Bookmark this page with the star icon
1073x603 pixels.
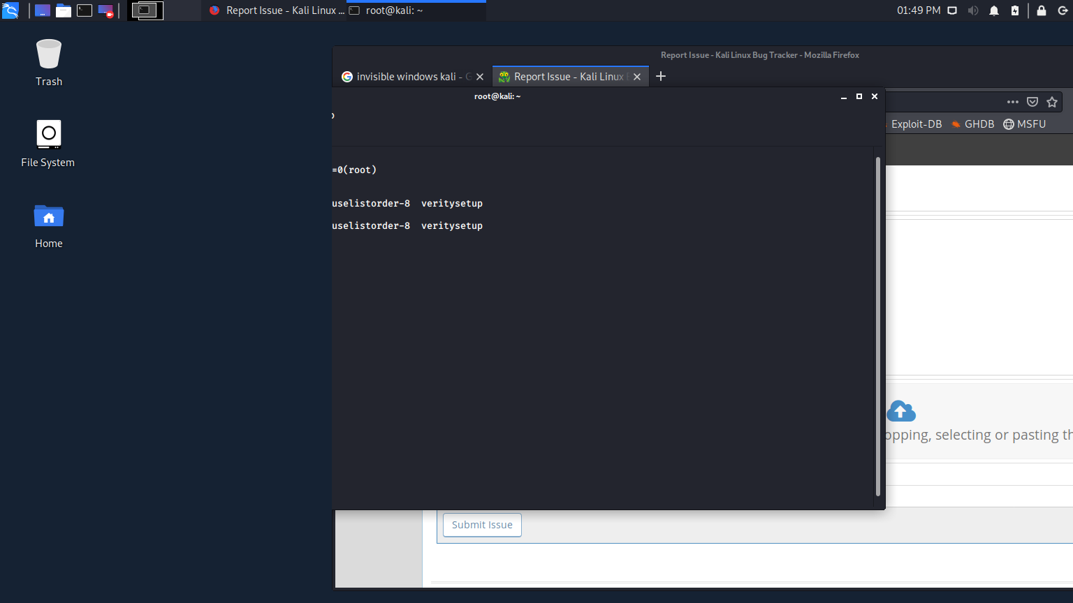[x=1052, y=102]
